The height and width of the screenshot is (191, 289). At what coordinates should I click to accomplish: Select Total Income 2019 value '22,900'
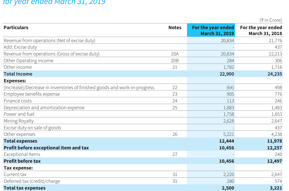(227, 74)
